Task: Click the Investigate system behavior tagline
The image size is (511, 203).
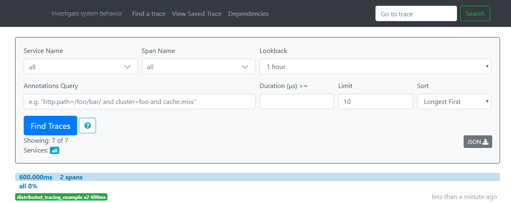Action: coord(87,13)
